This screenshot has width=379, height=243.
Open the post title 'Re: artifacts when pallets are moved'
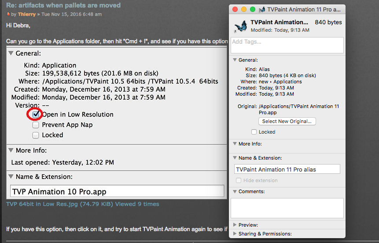click(63, 5)
